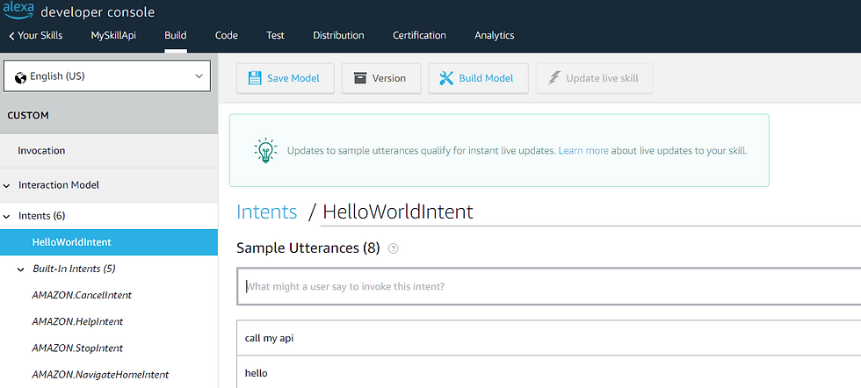Image resolution: width=861 pixels, height=388 pixels.
Task: Click the Sample Utterances (8) heading
Action: 308,248
